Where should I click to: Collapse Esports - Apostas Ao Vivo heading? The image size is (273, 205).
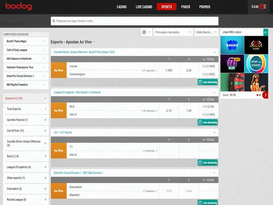94,42
